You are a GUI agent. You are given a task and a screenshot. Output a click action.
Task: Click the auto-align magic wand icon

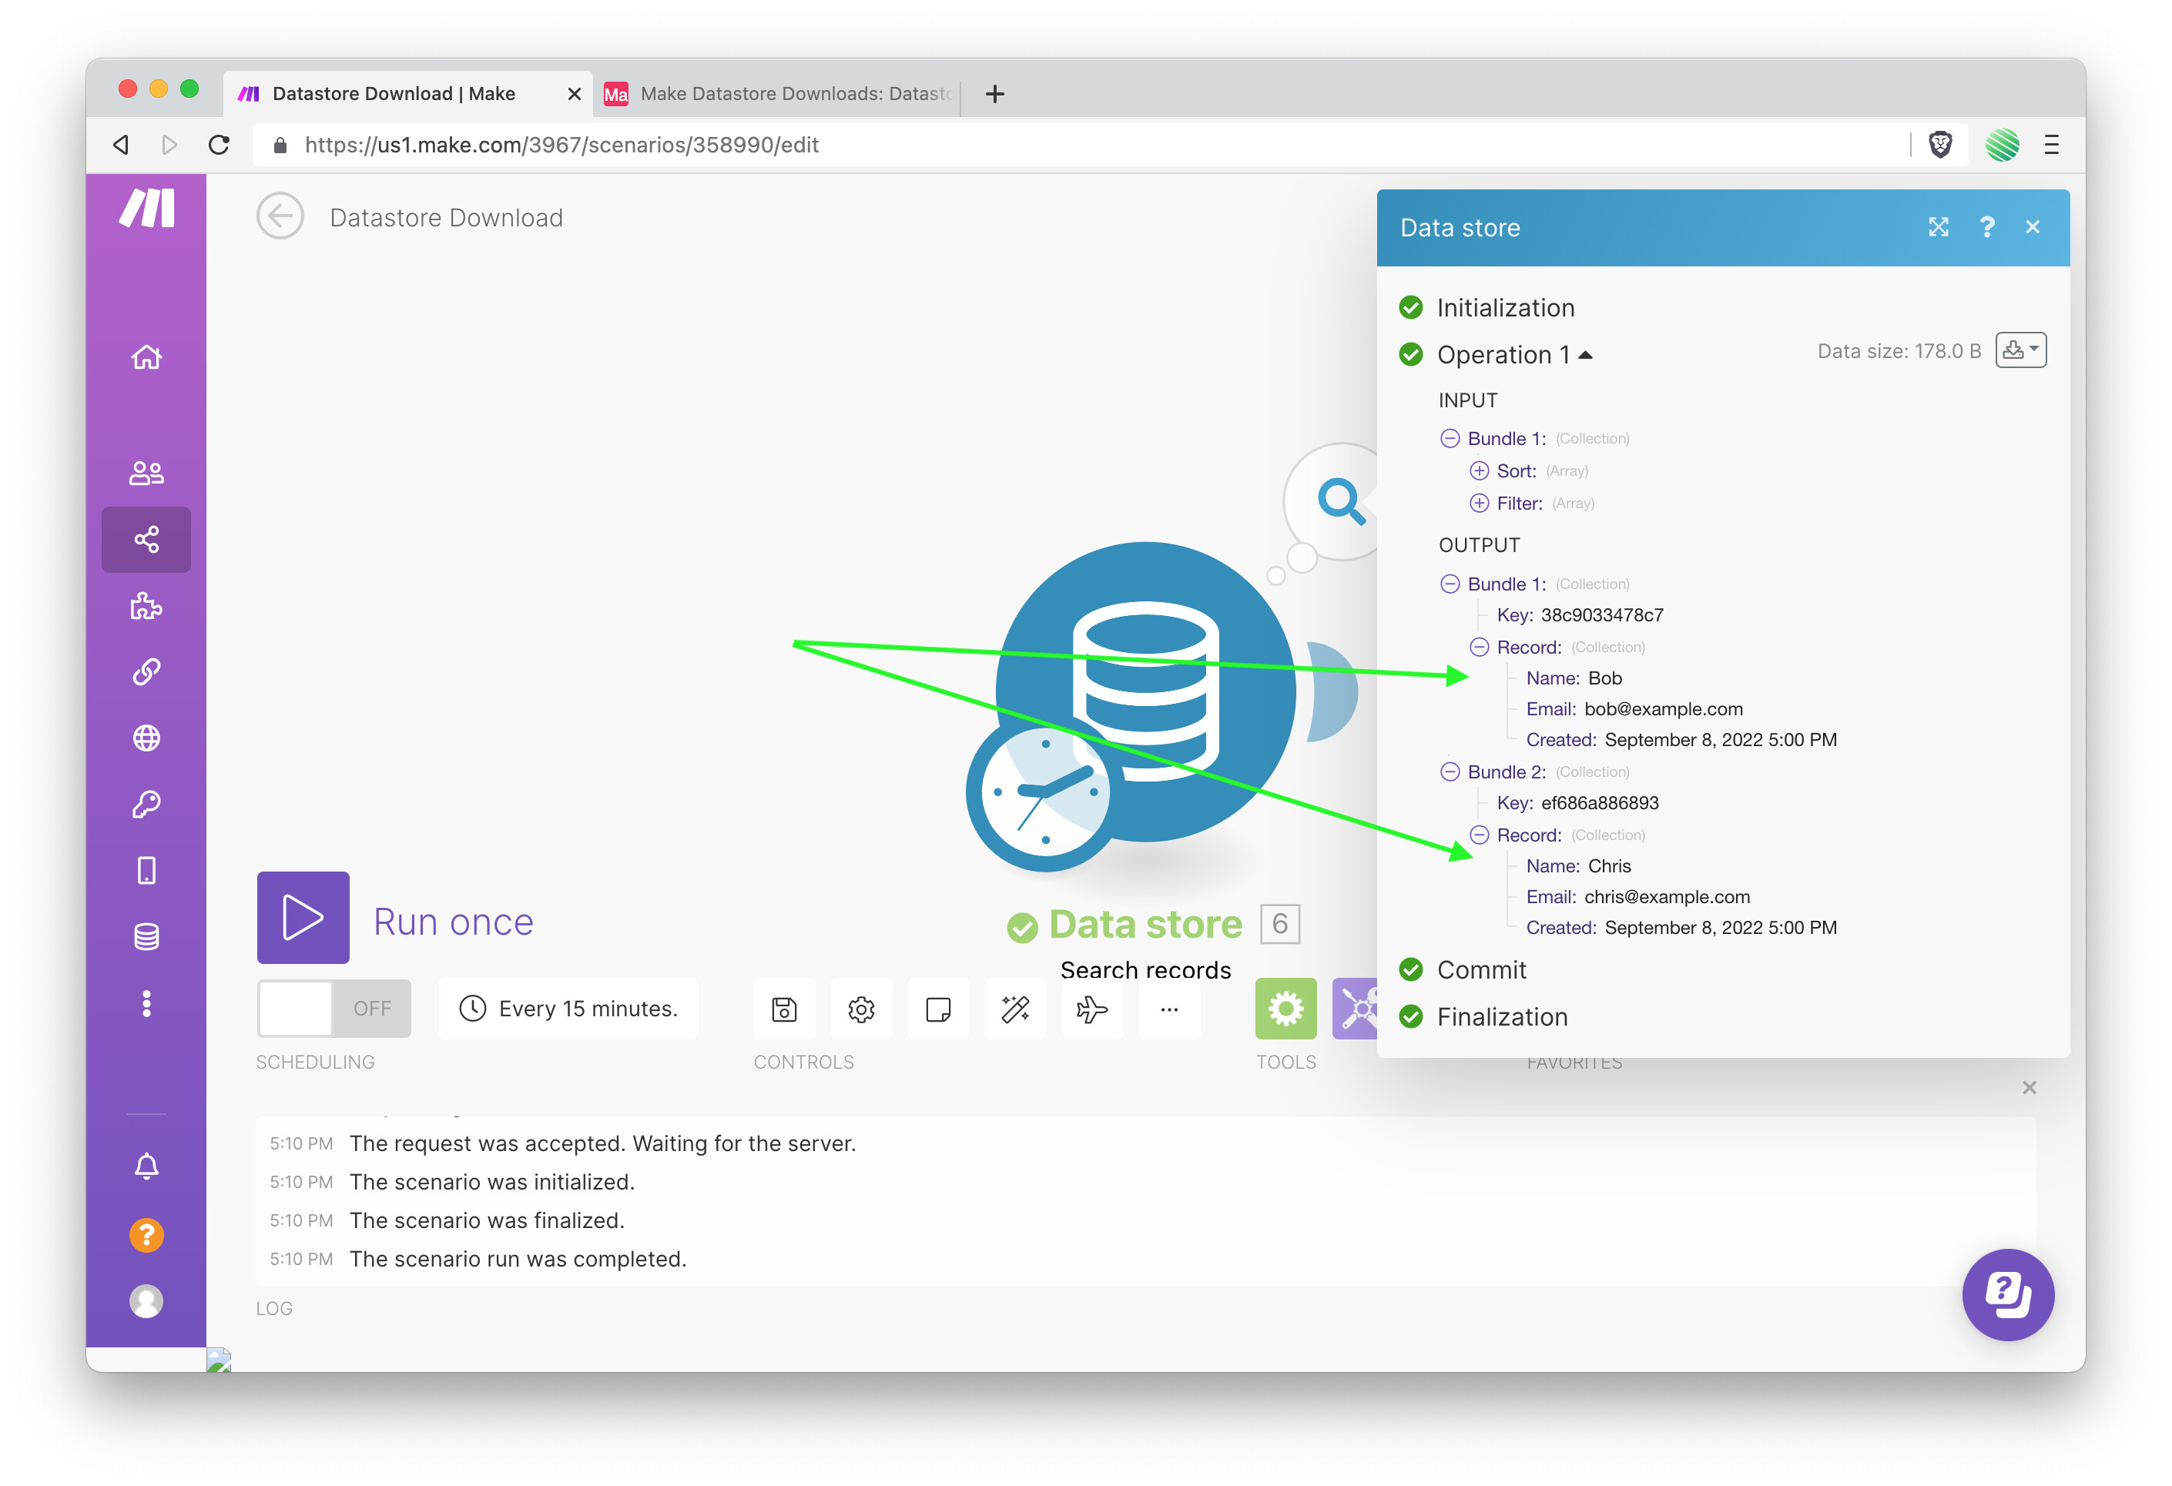(x=1015, y=1009)
